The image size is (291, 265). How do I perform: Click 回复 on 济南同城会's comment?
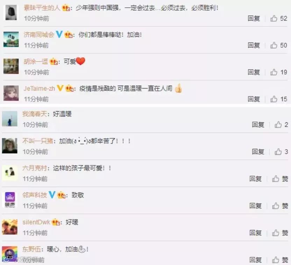pos(254,45)
